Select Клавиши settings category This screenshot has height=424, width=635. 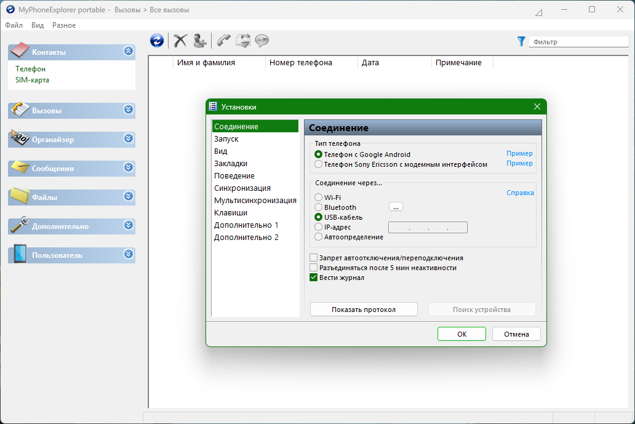click(x=255, y=212)
